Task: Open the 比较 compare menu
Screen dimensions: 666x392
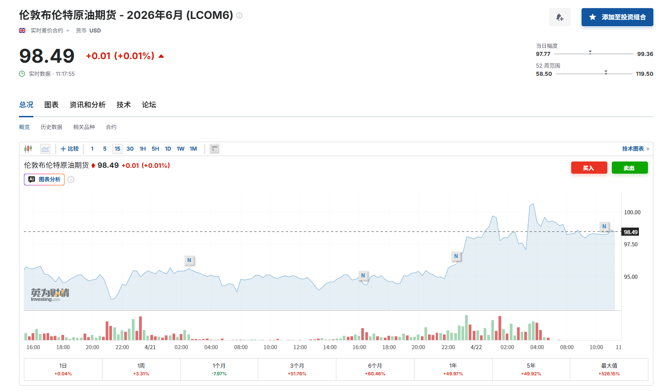Action: [x=70, y=149]
